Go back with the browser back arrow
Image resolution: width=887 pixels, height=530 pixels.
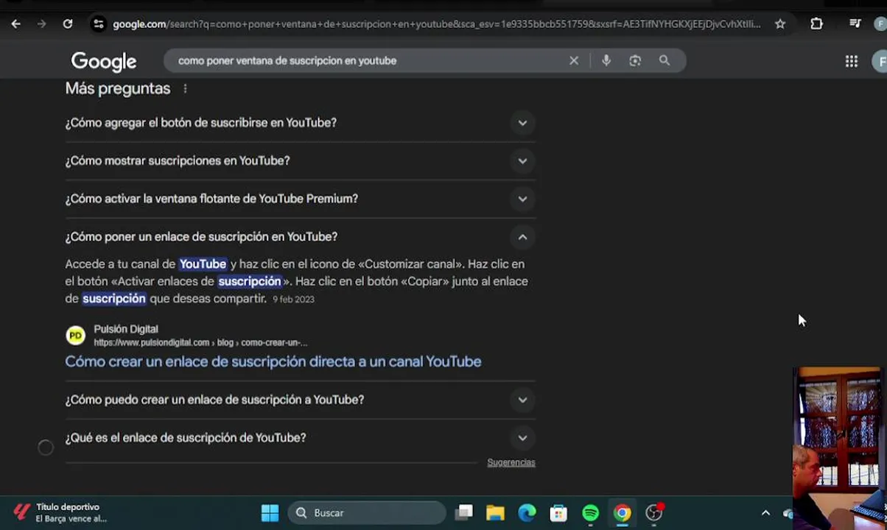[x=15, y=24]
